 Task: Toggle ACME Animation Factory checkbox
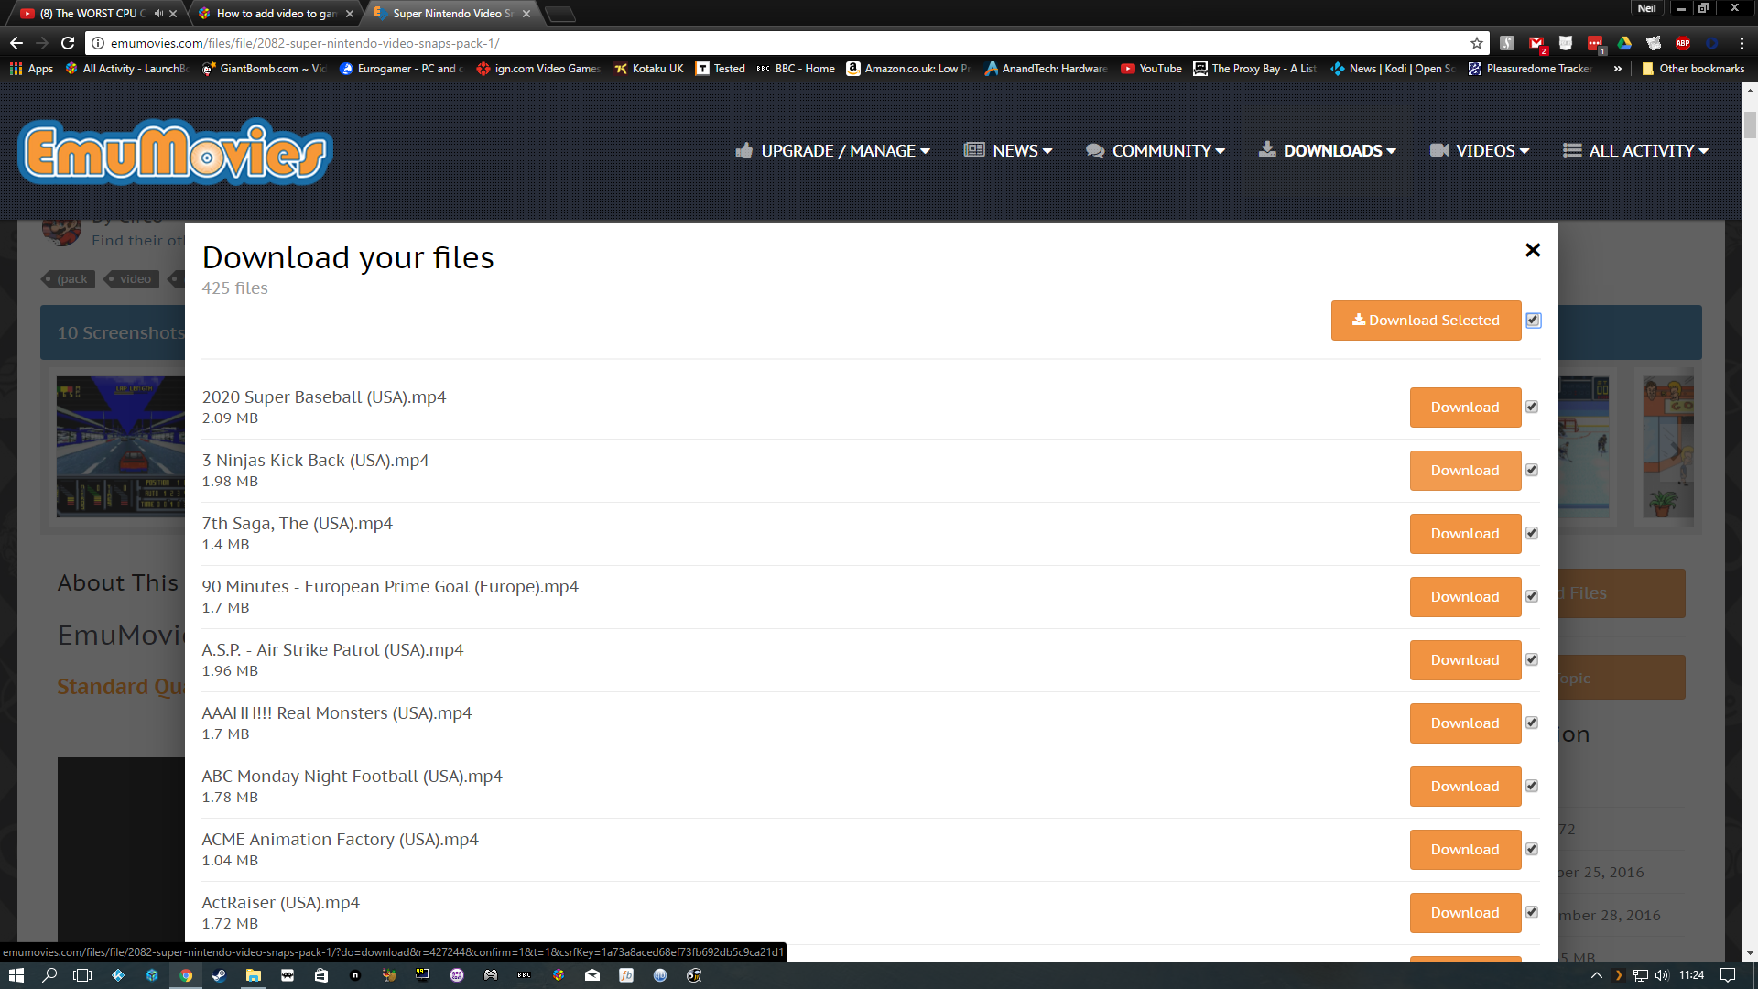coord(1532,849)
